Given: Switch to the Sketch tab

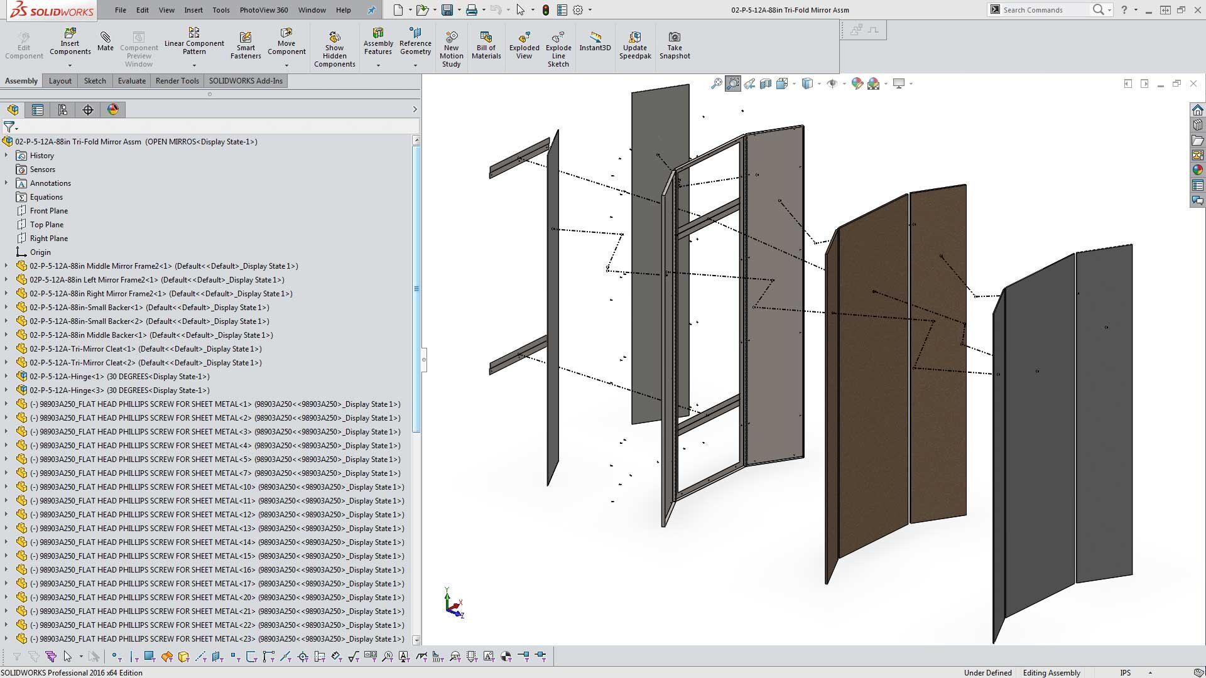Looking at the screenshot, I should [95, 81].
